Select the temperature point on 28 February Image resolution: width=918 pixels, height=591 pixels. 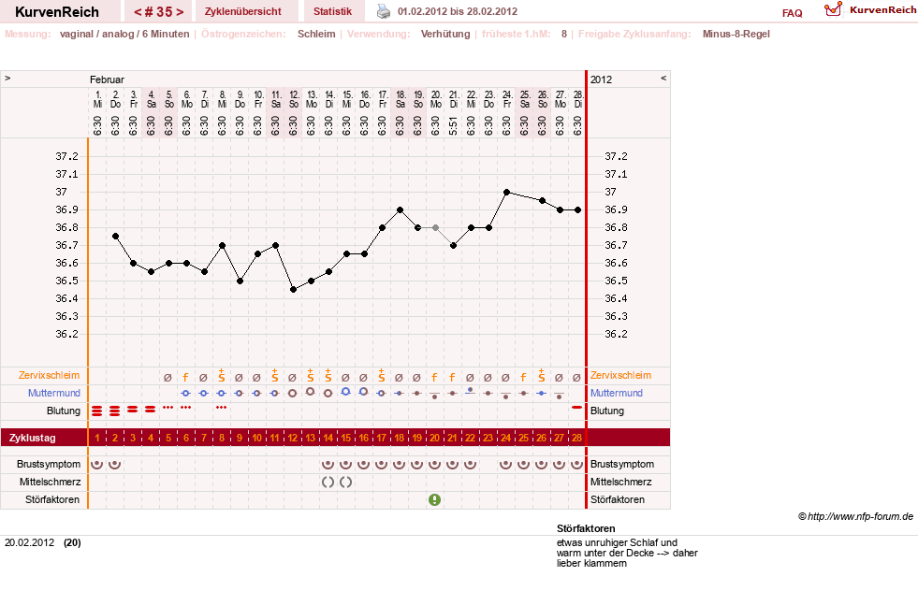[578, 209]
